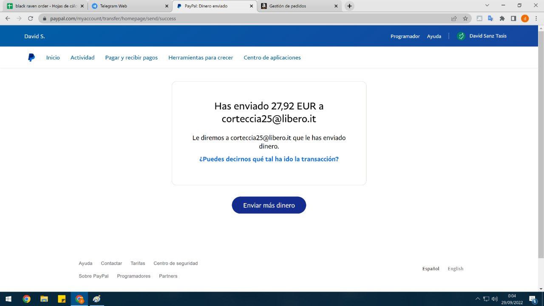
Task: Open the Chrome three-dot menu
Action: pos(536,18)
